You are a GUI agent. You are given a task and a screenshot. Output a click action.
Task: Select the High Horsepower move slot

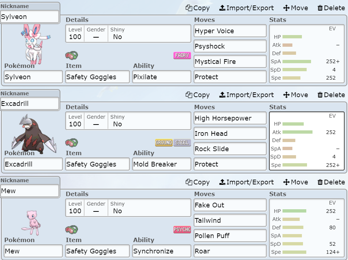pyautogui.click(x=230, y=118)
